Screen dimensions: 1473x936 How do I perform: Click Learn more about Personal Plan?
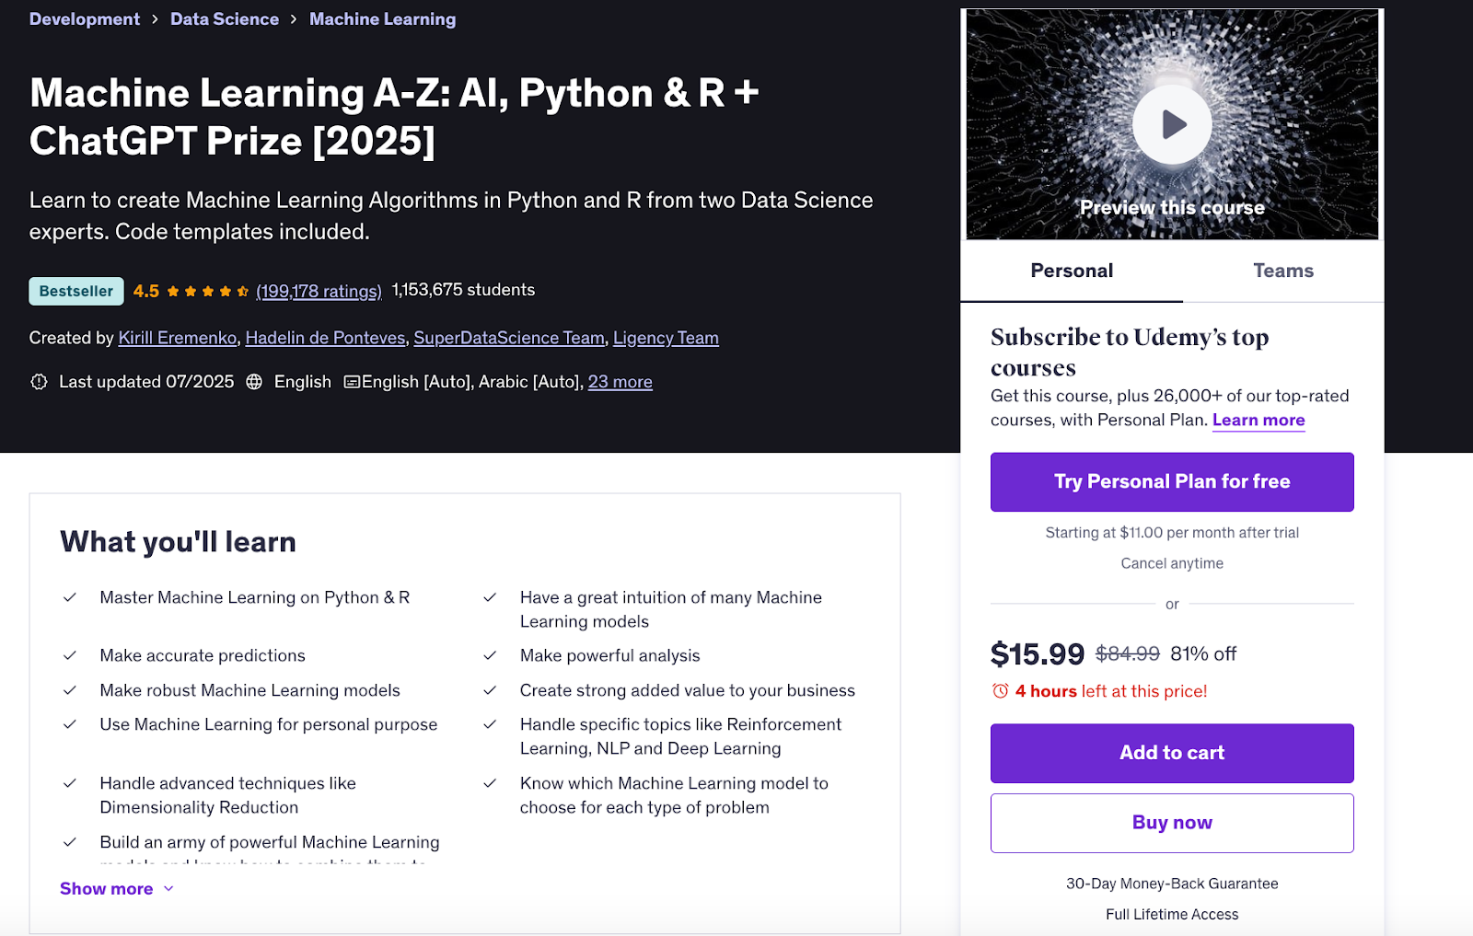[1258, 420]
